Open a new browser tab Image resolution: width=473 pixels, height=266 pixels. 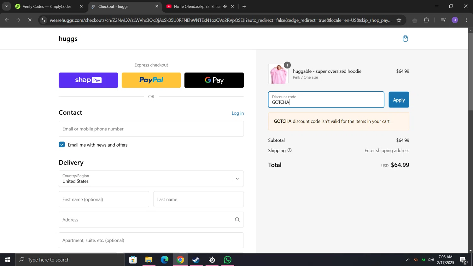tap(244, 6)
